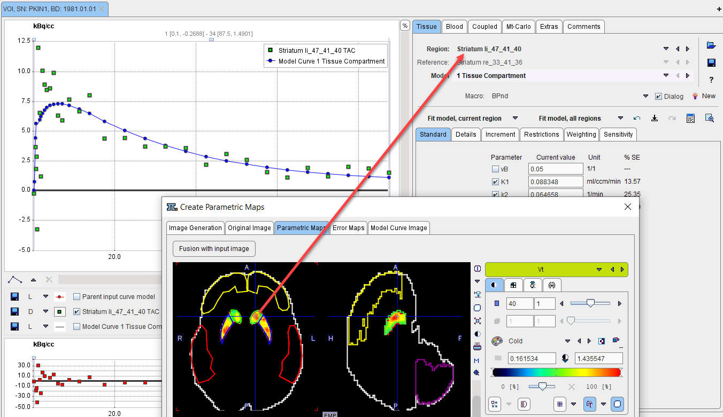
Task: Adjust the 0-100 percent threshold slider
Action: (x=542, y=386)
